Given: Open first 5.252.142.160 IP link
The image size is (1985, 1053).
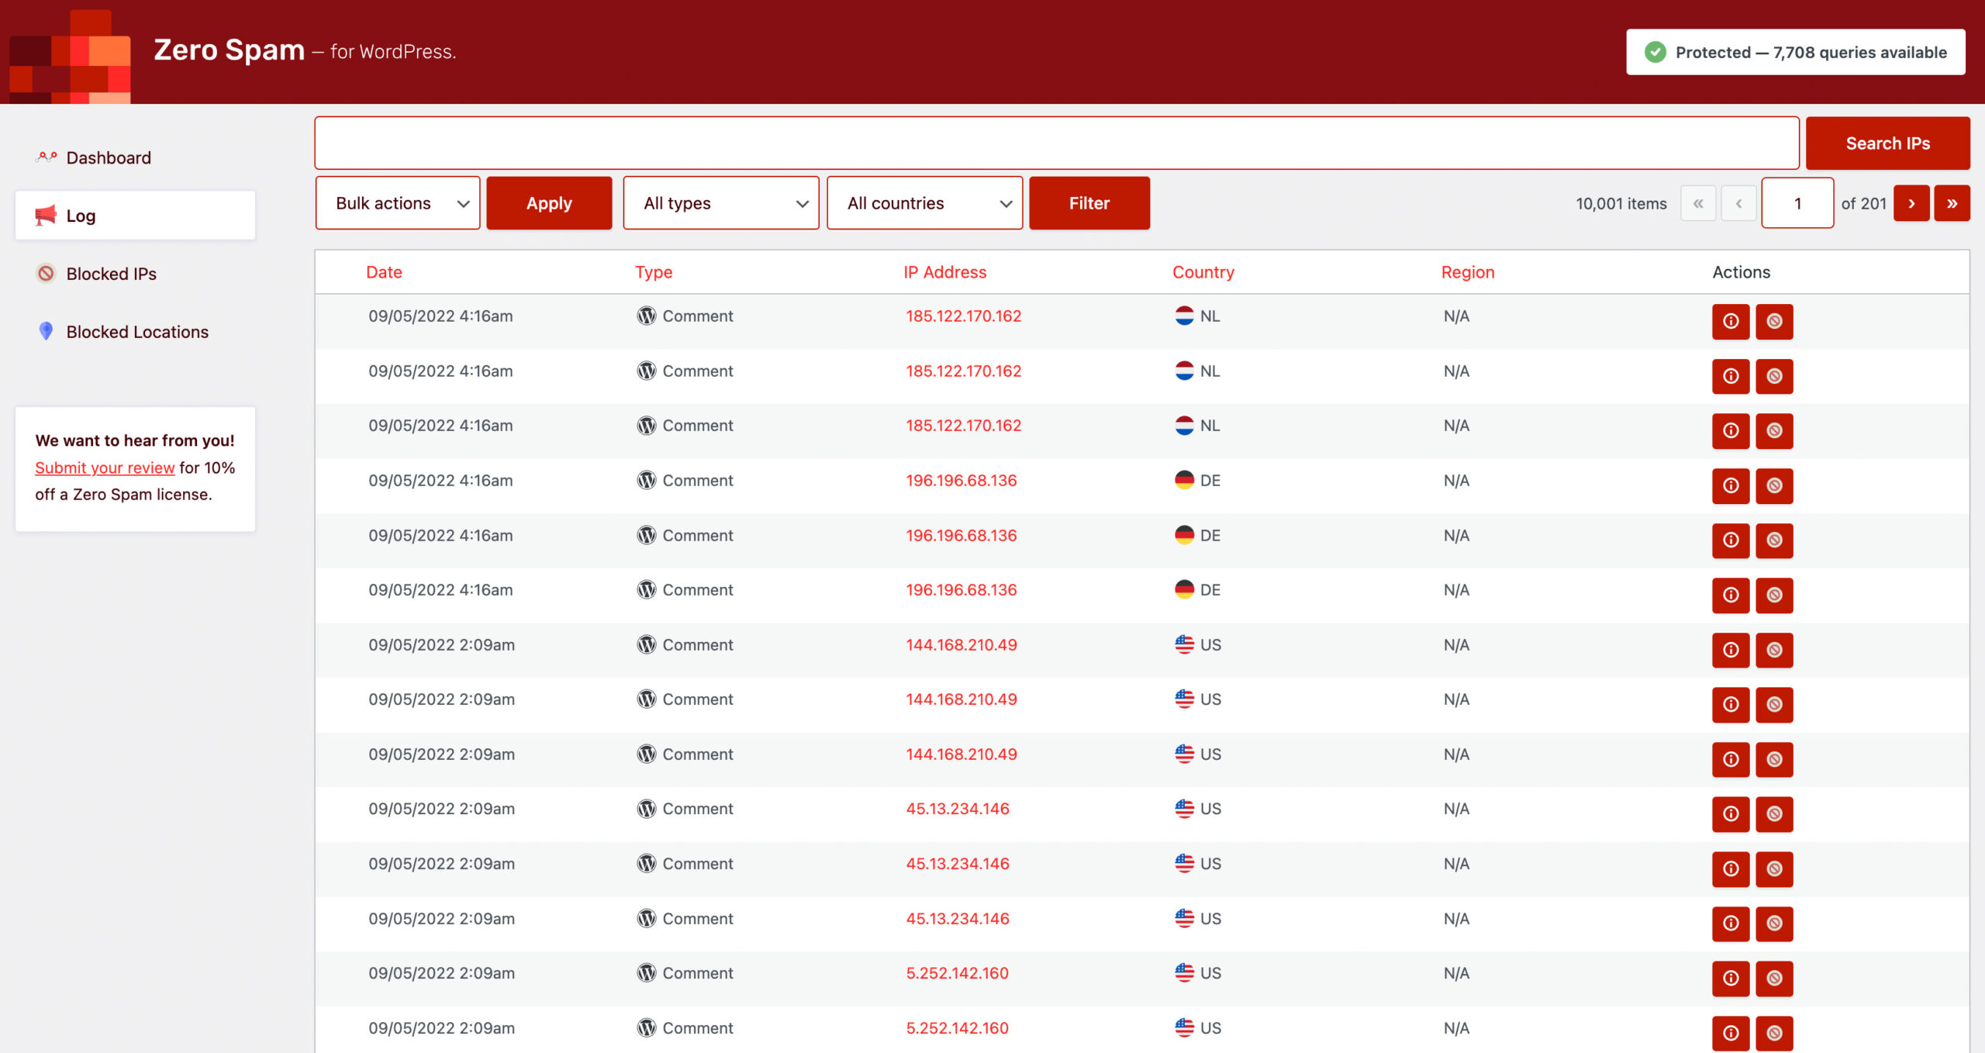Looking at the screenshot, I should (x=957, y=973).
